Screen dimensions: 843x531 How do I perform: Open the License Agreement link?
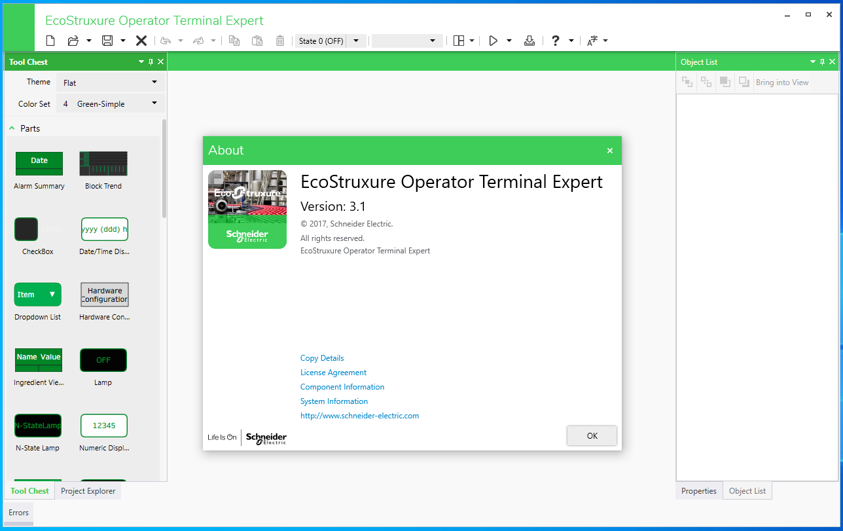[x=333, y=373]
